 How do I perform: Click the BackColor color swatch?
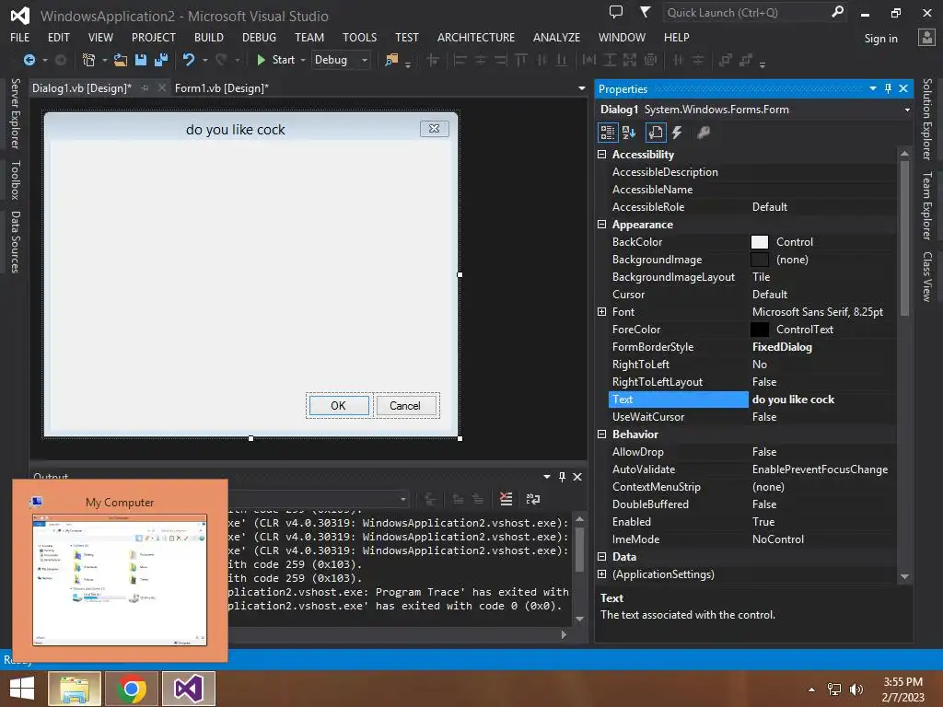(x=760, y=242)
